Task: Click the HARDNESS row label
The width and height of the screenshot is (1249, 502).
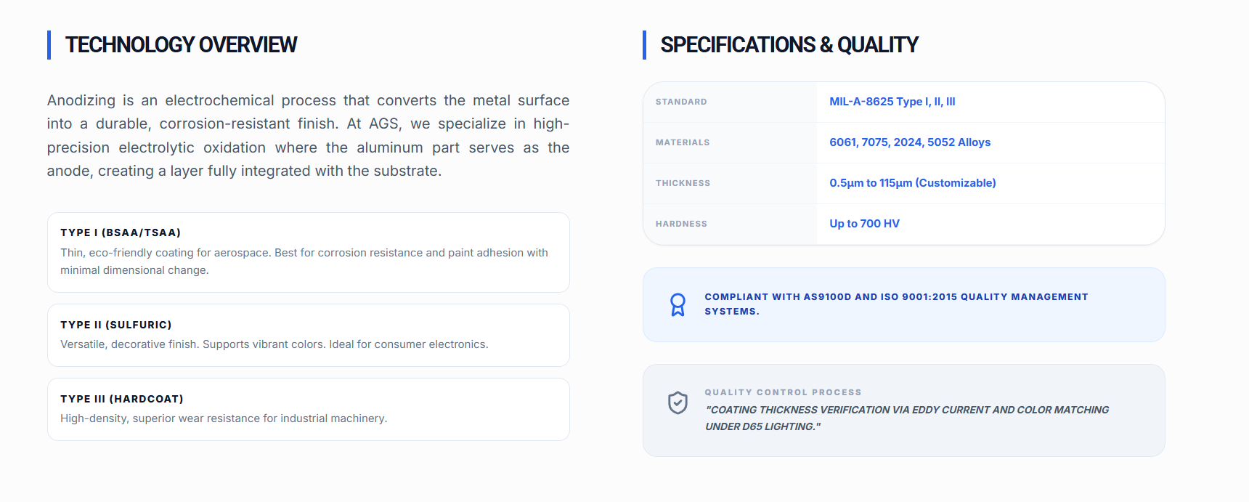Action: point(681,224)
